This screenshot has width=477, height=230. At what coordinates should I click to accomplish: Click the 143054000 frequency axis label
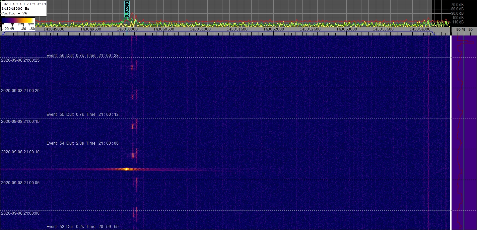(420, 29)
